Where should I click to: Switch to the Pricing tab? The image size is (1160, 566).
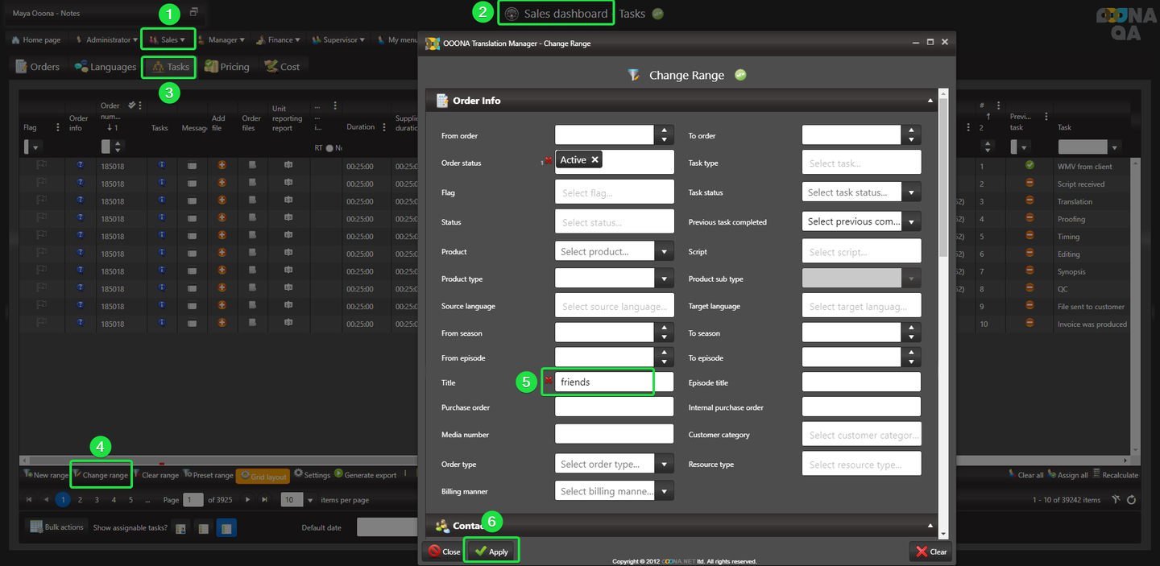tap(226, 67)
